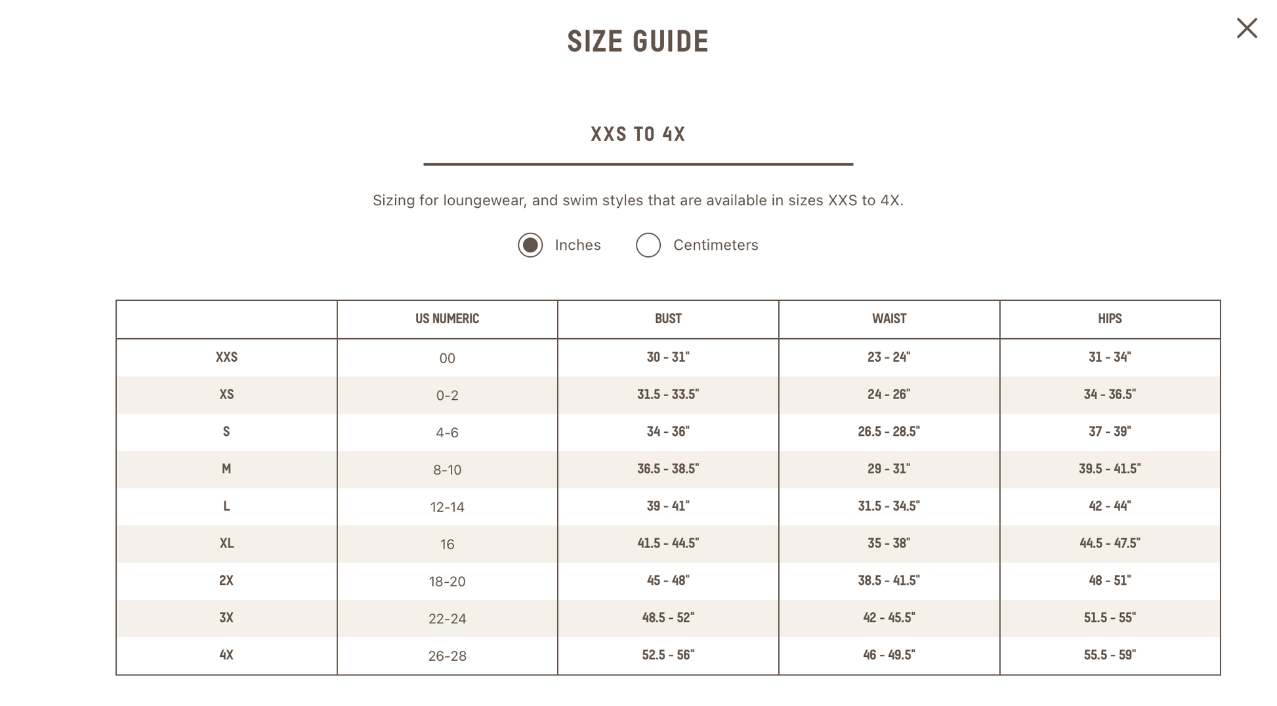Select the Inches radio button
Screen dimensions: 1277x706
(530, 245)
